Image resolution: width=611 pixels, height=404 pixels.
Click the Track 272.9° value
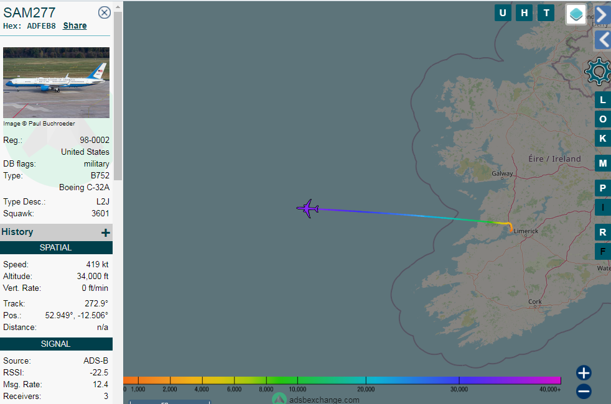pyautogui.click(x=96, y=303)
